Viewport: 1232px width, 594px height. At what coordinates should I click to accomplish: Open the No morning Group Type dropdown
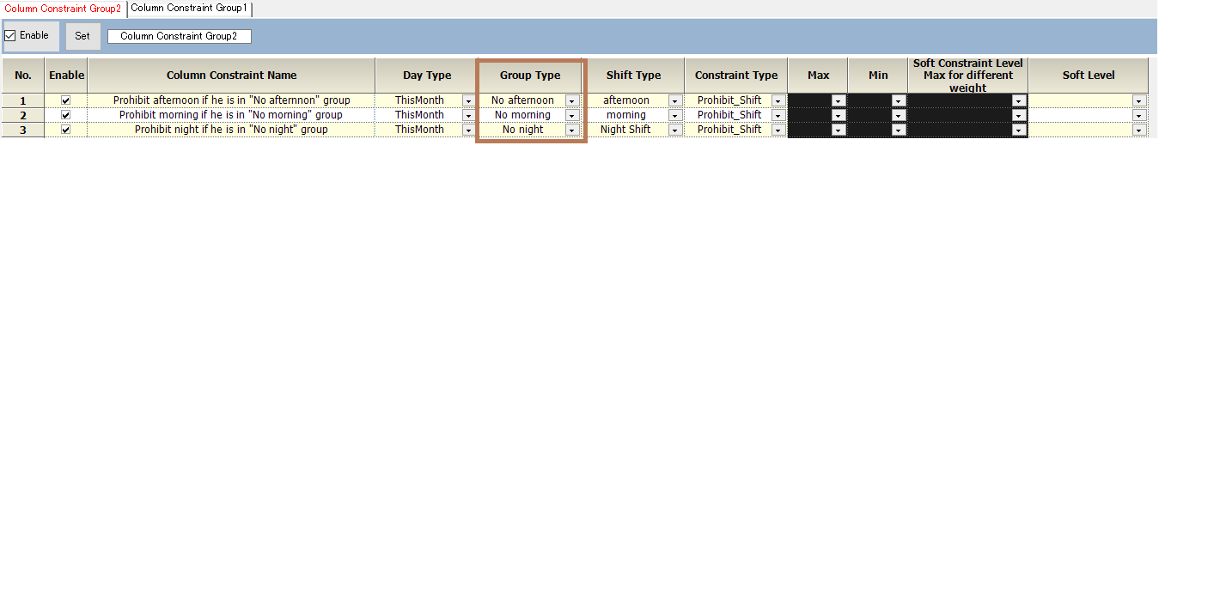(x=571, y=115)
